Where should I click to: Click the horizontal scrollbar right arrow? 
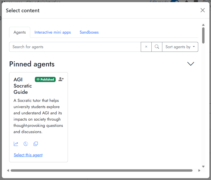(x=199, y=170)
